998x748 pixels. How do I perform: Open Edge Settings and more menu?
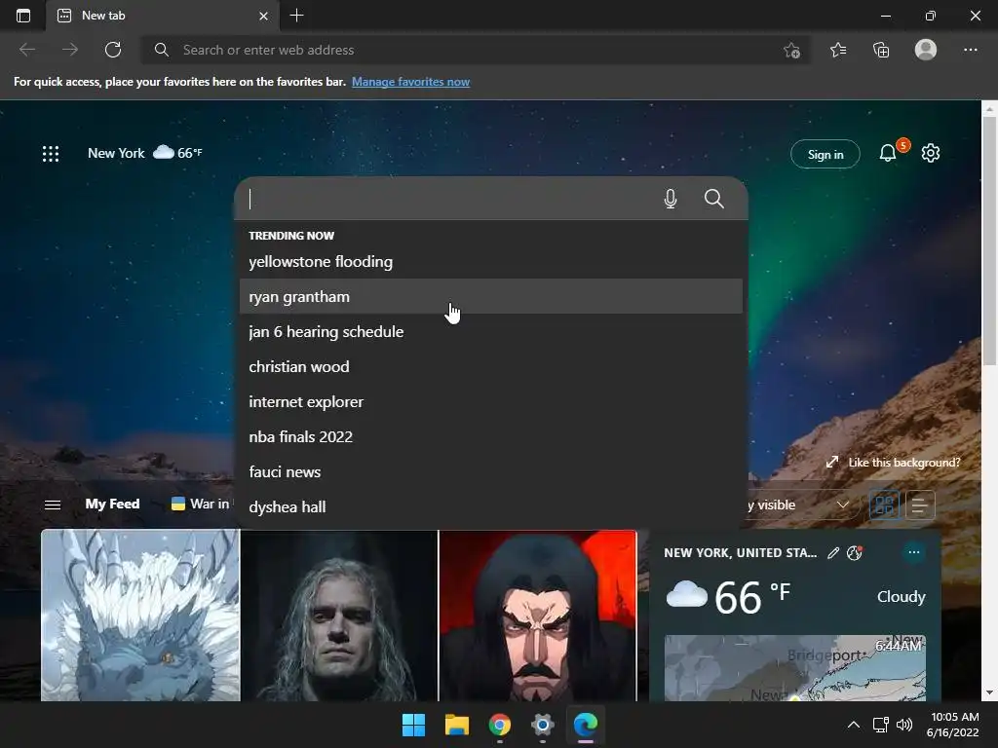click(970, 50)
